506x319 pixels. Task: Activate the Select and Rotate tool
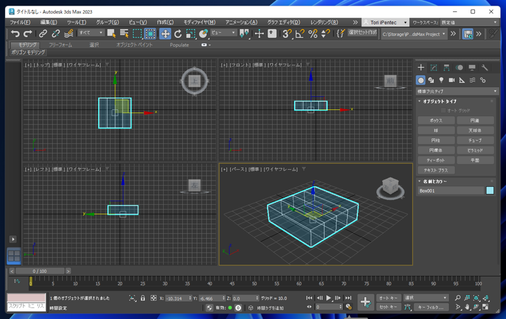(x=178, y=33)
